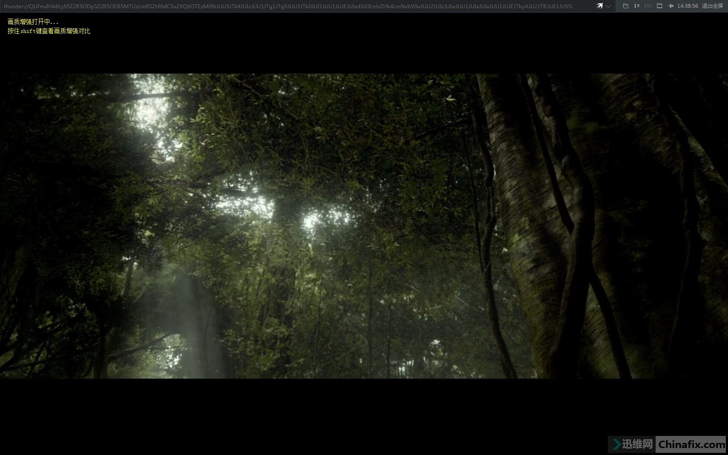728x455 pixels.
Task: Switch playback speed to 1.5x
Action: [x=648, y=6]
